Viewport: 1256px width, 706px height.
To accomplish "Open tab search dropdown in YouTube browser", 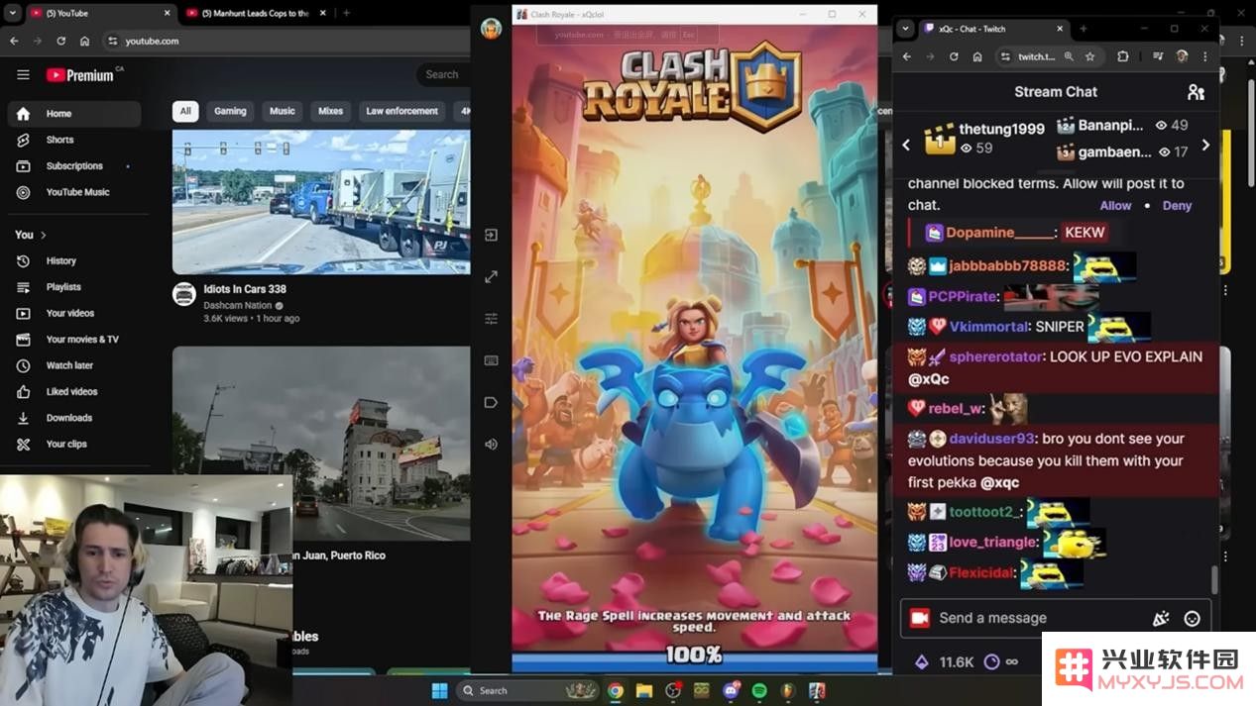I will [13, 13].
